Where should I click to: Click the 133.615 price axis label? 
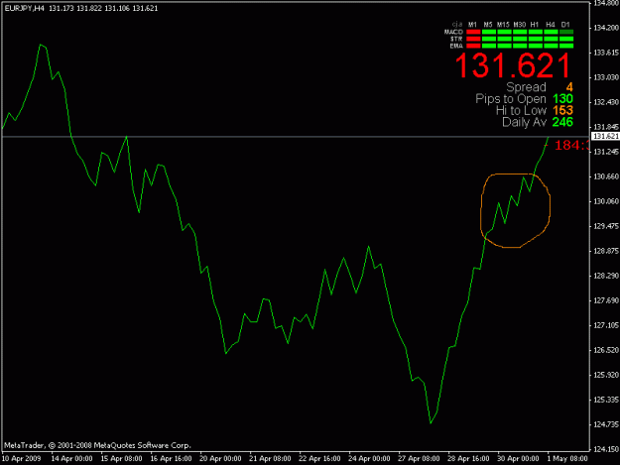(606, 53)
